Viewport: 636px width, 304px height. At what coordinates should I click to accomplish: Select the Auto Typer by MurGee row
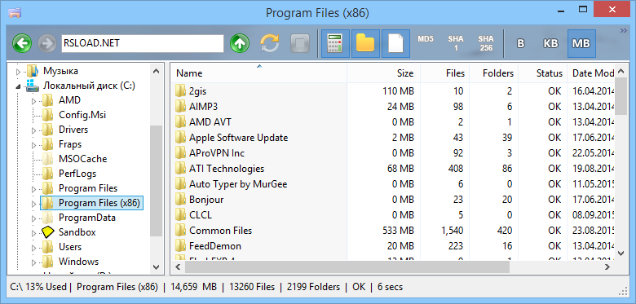pos(393,184)
